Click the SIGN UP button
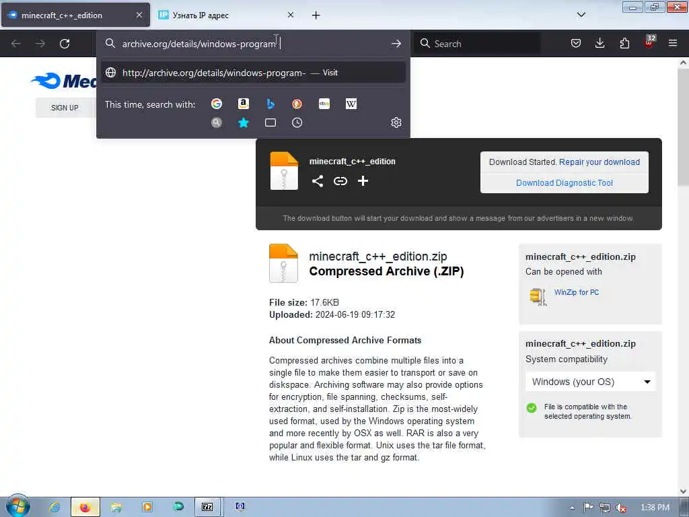 [x=65, y=108]
